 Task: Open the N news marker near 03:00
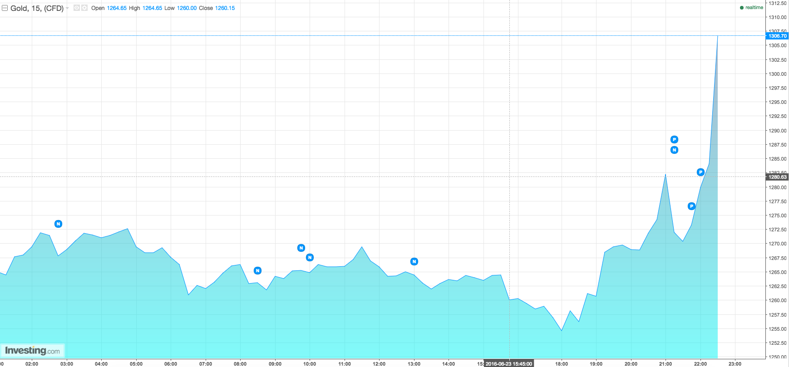pyautogui.click(x=58, y=224)
